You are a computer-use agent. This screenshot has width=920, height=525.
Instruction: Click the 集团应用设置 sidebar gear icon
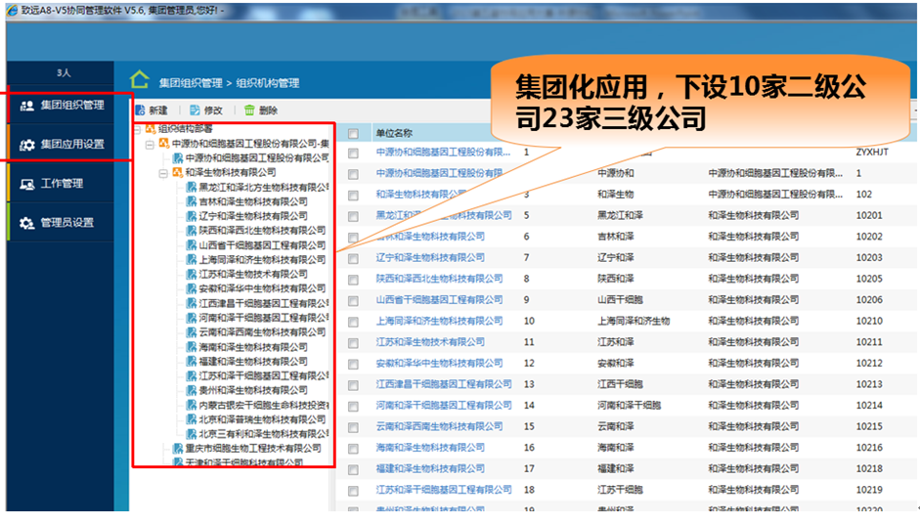pyautogui.click(x=27, y=145)
